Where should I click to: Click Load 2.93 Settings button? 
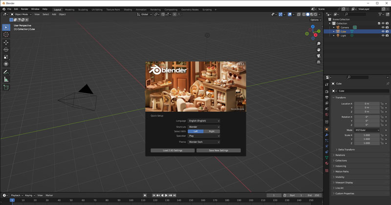(x=173, y=150)
